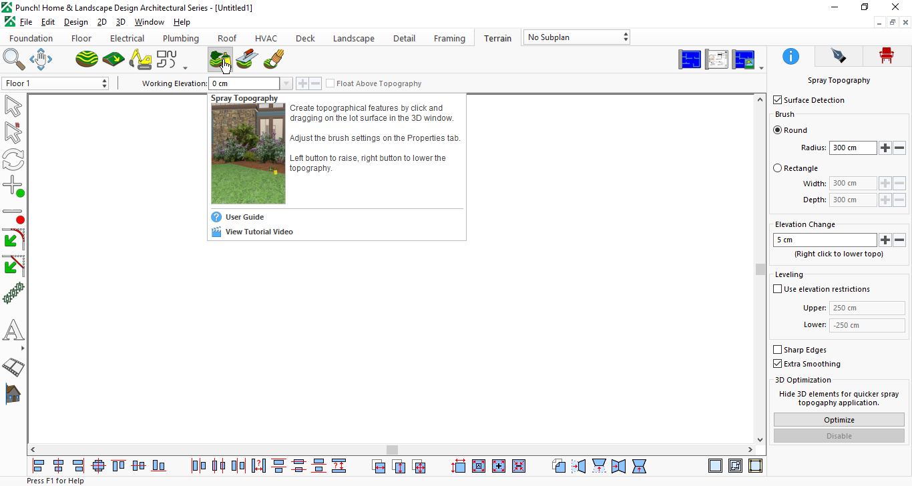Choose the Text 'A' tool
The height and width of the screenshot is (486, 912).
click(13, 330)
